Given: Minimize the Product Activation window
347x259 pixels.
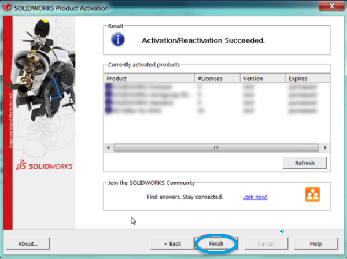Looking at the screenshot, I should coord(293,5).
